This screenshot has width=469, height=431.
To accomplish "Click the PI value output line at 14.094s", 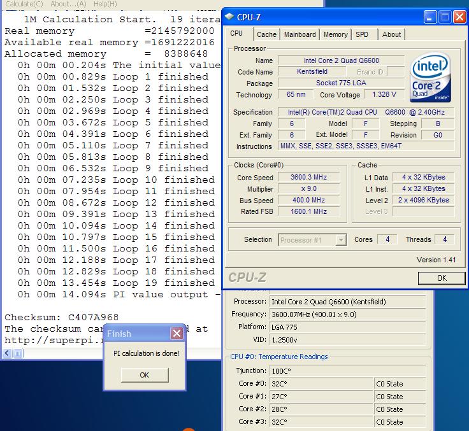I will [119, 294].
